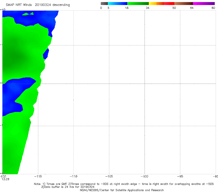218x192 pixels.
Task: Click the longitude label "-120"
Action: [3, 176]
